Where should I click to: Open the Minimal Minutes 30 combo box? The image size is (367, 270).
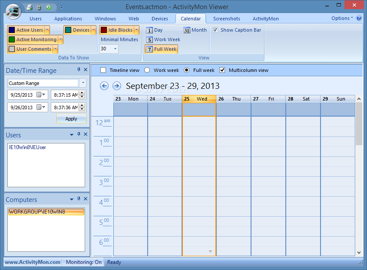(109, 49)
